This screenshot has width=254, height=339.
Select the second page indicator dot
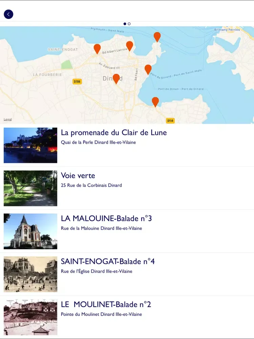tap(129, 24)
